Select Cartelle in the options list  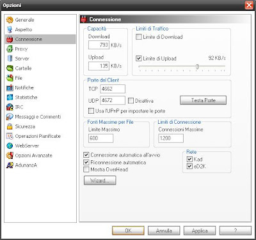(40, 68)
